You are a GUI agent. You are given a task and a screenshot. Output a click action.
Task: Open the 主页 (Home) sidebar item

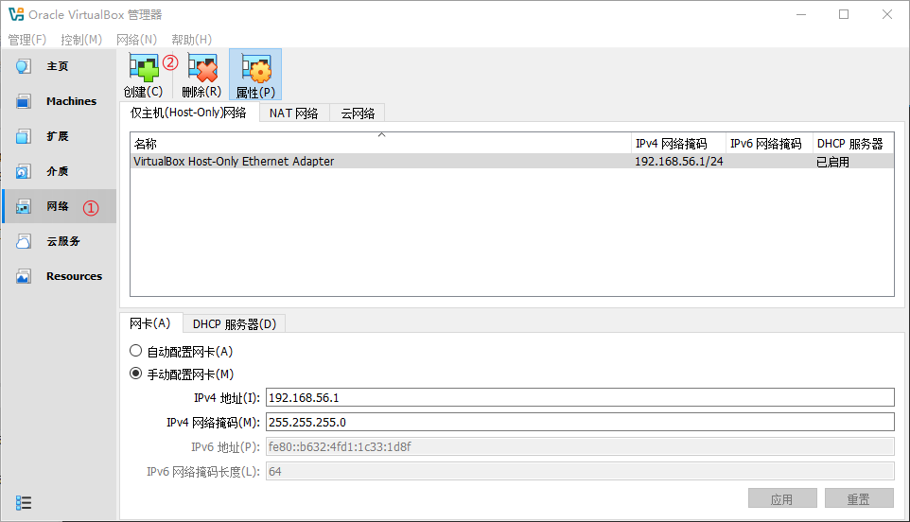pos(59,67)
